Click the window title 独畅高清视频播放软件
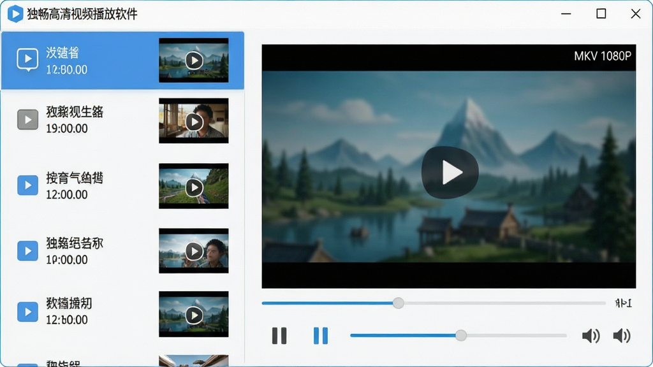The width and height of the screenshot is (653, 367). point(82,14)
